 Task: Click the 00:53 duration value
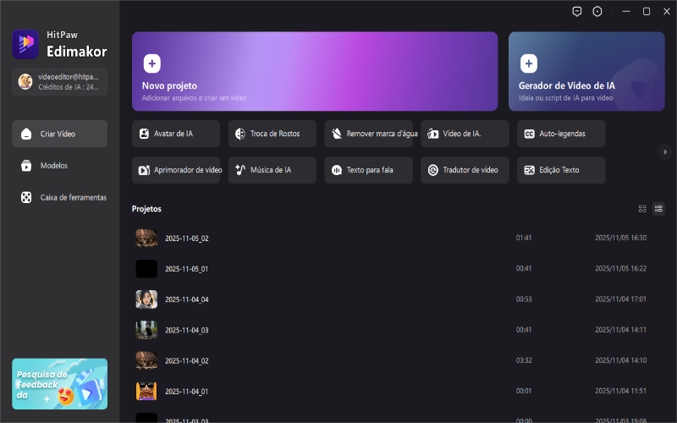point(524,299)
